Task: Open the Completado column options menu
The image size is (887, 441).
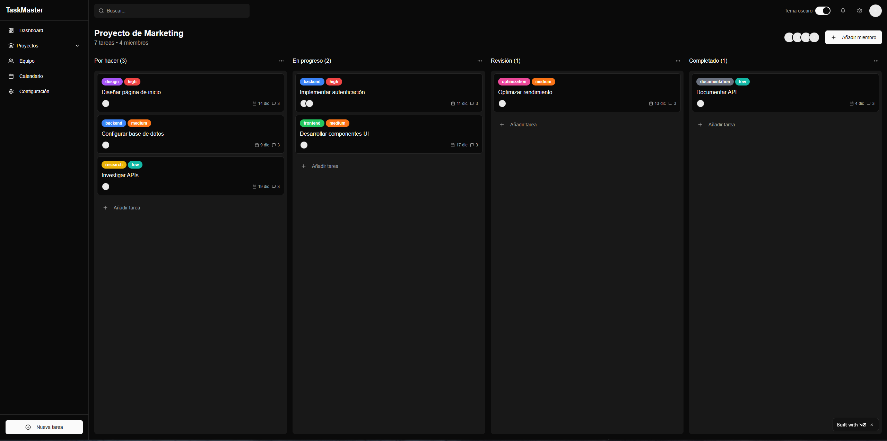Action: [x=876, y=61]
